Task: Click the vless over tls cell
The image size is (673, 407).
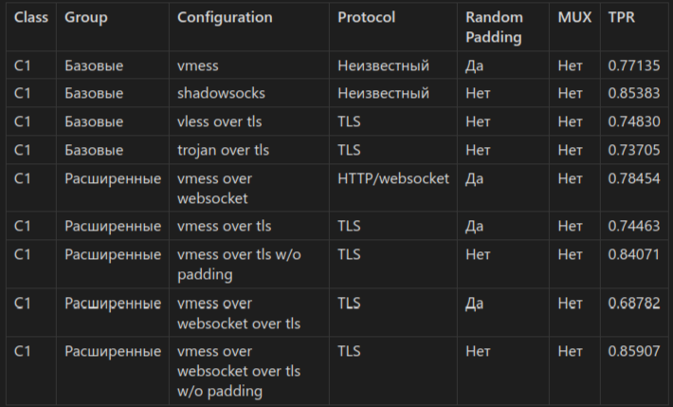Action: coord(220,122)
